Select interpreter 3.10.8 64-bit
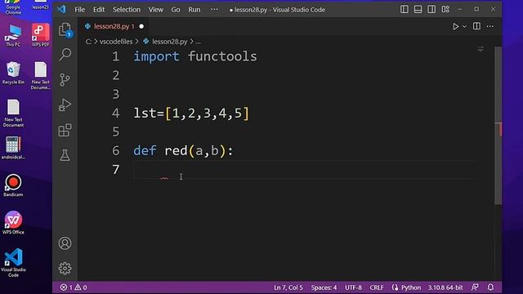The height and width of the screenshot is (294, 523). point(445,287)
